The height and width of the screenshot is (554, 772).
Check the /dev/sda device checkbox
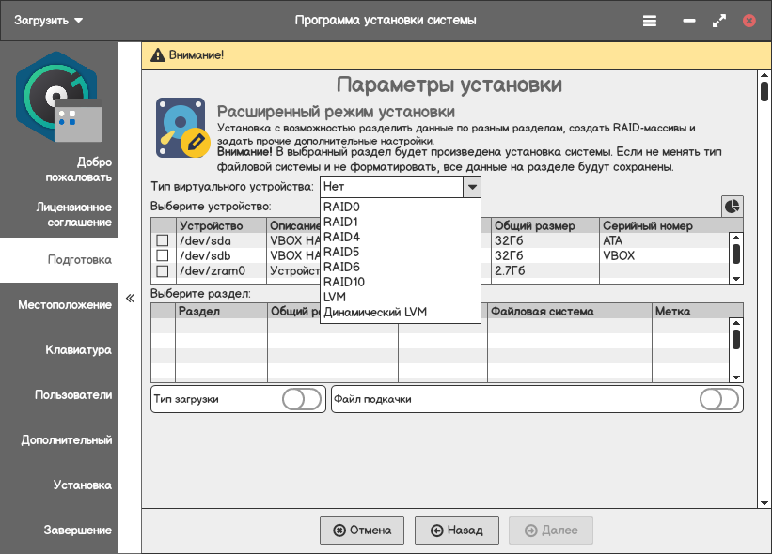click(162, 240)
